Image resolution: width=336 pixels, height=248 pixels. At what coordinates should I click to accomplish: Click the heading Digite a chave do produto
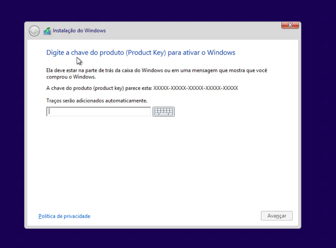click(x=85, y=53)
